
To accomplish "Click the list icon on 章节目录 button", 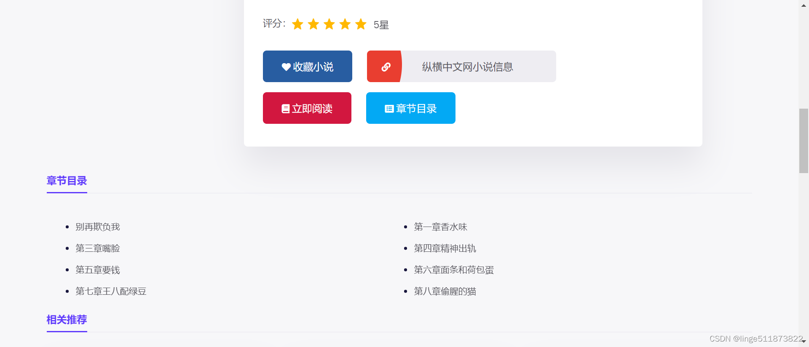I will pyautogui.click(x=388, y=108).
